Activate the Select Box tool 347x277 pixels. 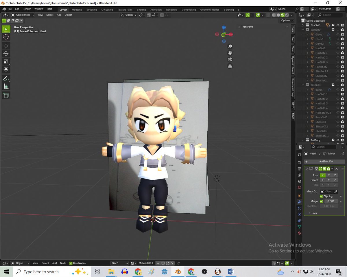[6, 29]
